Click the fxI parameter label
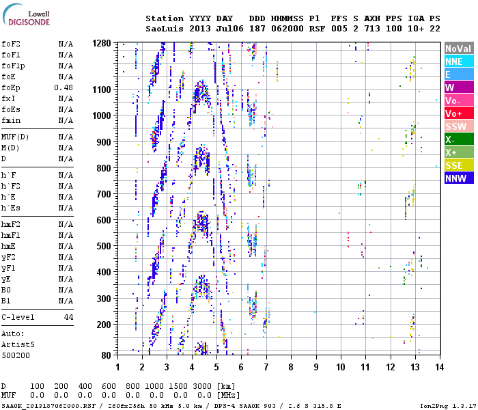 click(8, 98)
